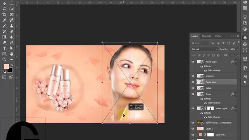Switch to the Channels tab
The width and height of the screenshot is (249, 140).
[206, 36]
